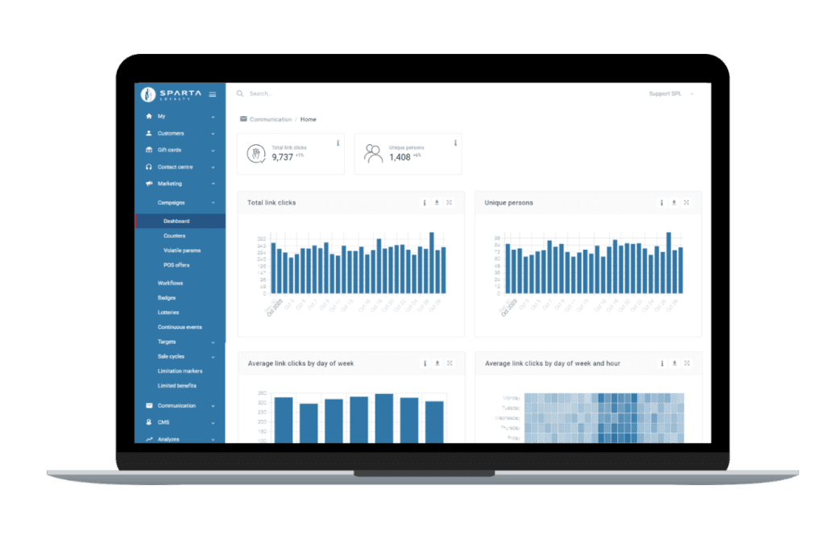Click the 9,737 total link clicks value
The height and width of the screenshot is (539, 825).
pos(283,157)
